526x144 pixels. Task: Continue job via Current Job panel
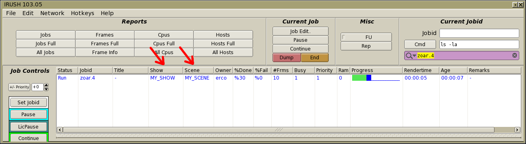pos(300,49)
